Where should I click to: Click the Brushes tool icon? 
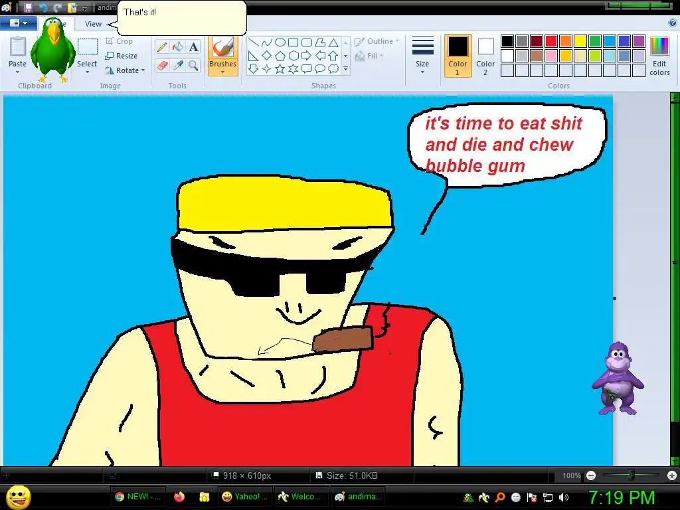pos(223,47)
